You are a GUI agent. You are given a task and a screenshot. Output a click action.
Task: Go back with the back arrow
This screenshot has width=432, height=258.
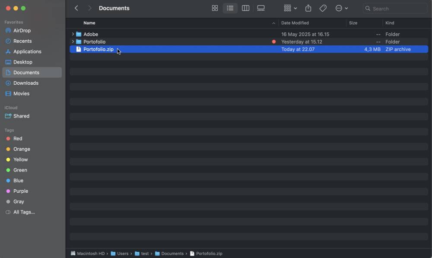point(76,8)
